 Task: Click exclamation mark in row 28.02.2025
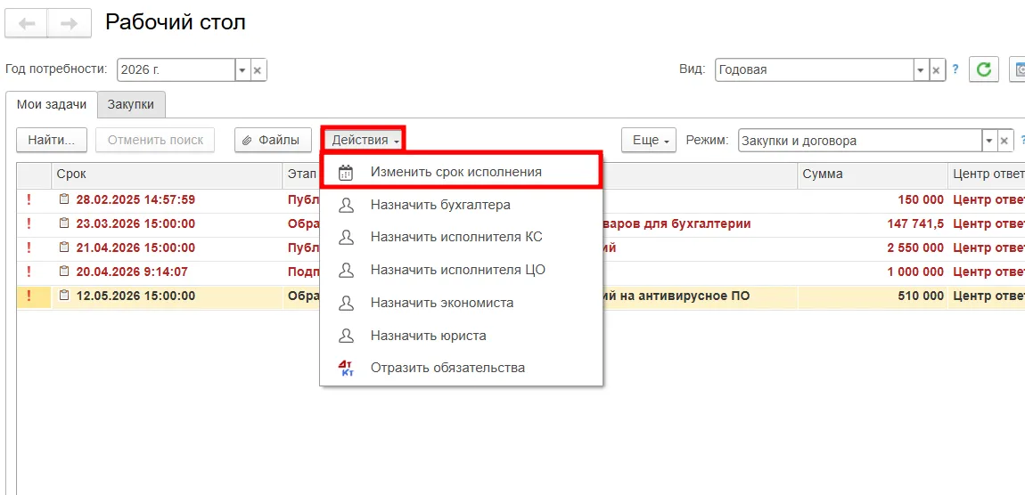coord(29,199)
